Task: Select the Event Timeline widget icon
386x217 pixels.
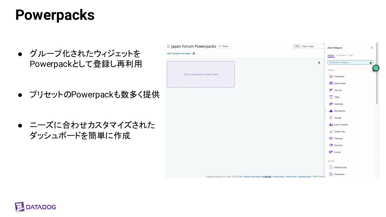Action: (x=331, y=125)
